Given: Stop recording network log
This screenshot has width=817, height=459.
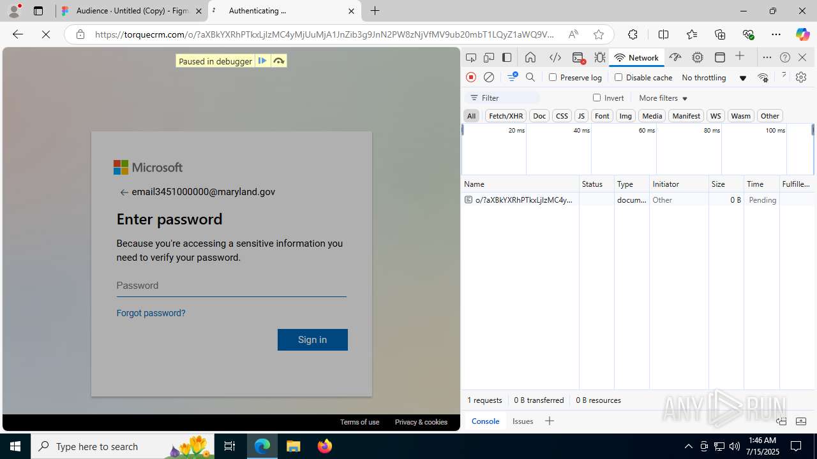Looking at the screenshot, I should (x=471, y=77).
